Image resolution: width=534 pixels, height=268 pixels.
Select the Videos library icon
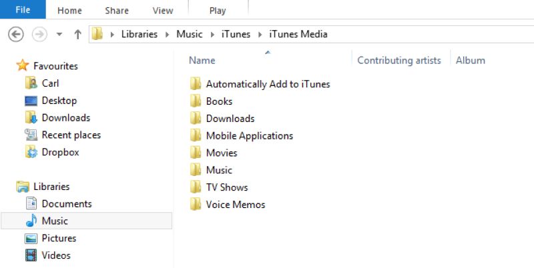pyautogui.click(x=31, y=255)
